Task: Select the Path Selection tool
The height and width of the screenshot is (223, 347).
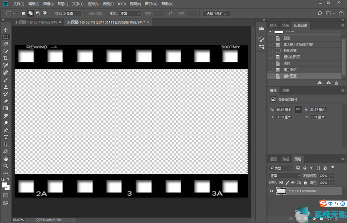Action: point(6,144)
